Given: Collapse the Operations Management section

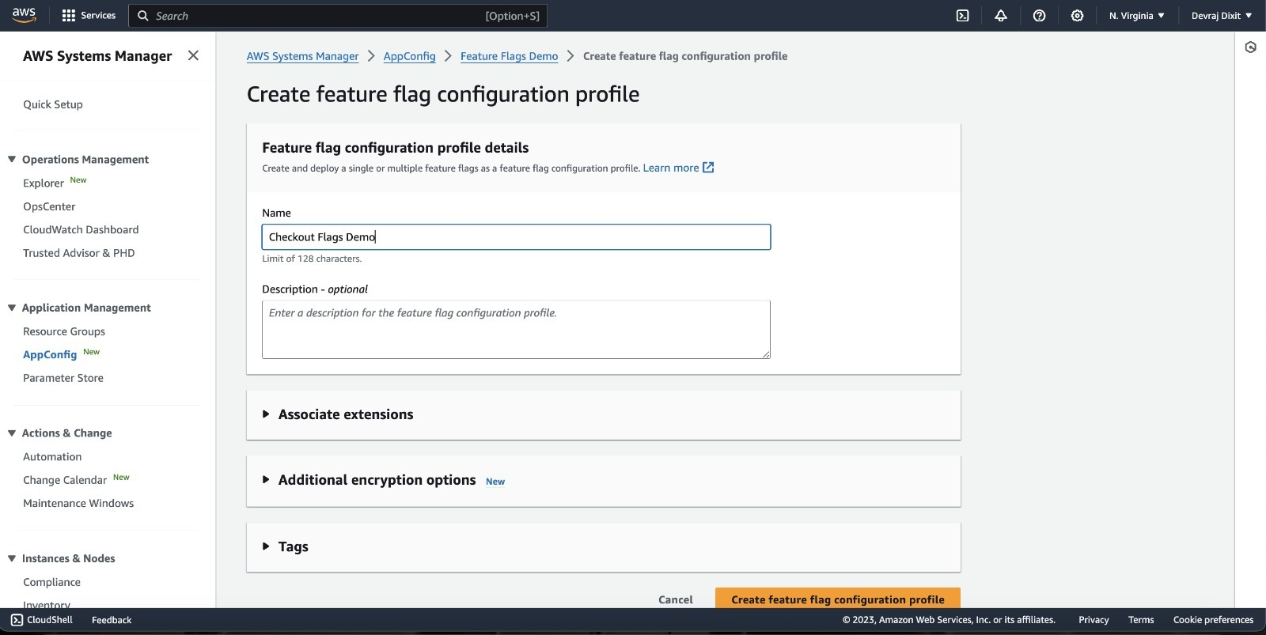Looking at the screenshot, I should [12, 159].
